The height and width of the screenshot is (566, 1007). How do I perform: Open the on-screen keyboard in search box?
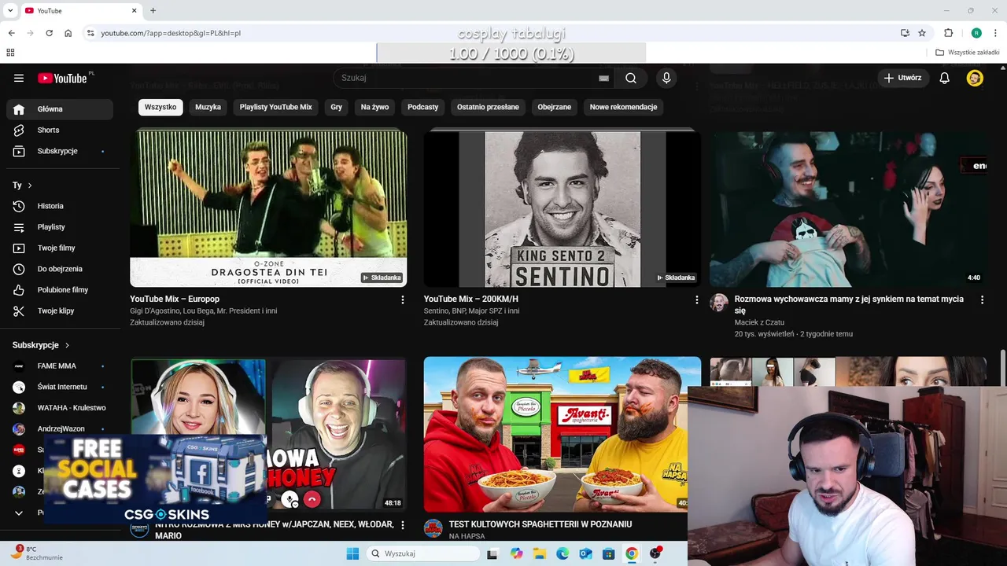click(603, 78)
